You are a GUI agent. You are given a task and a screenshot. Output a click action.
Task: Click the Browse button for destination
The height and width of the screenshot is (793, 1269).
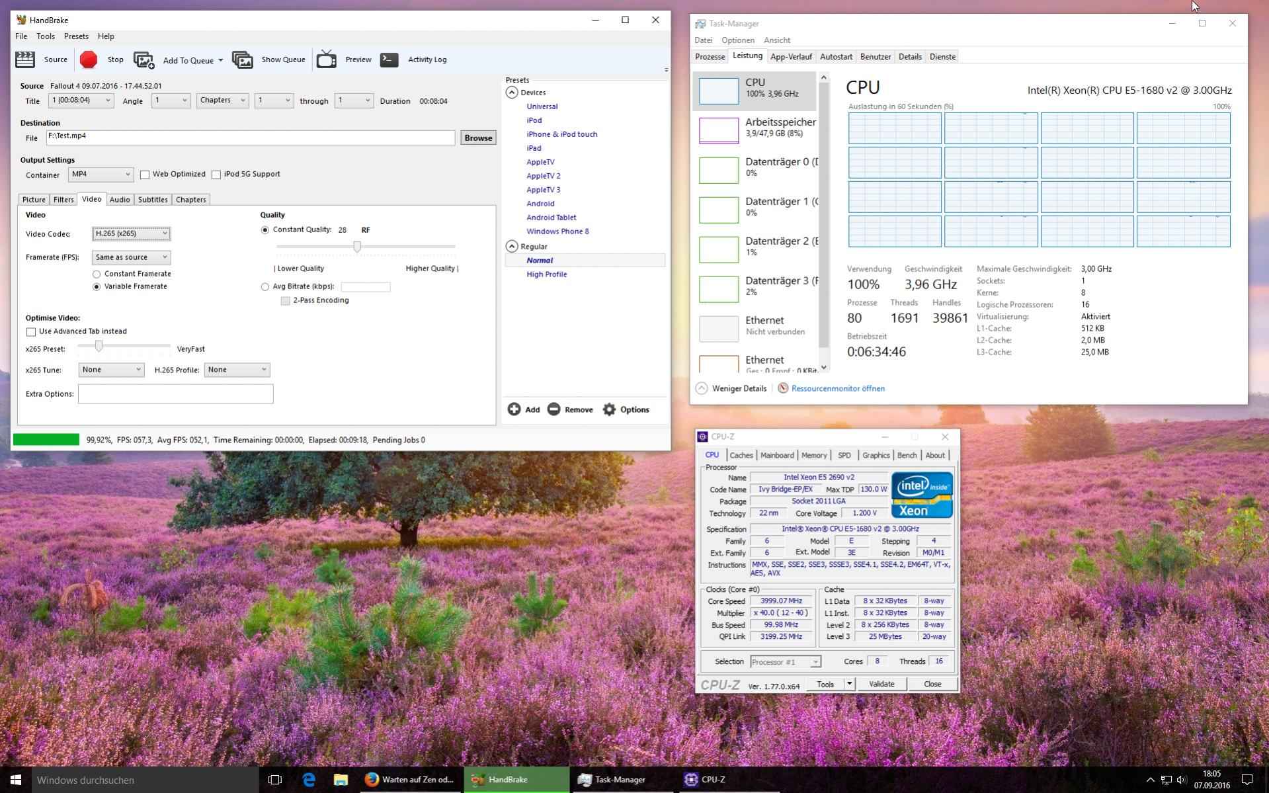(478, 138)
